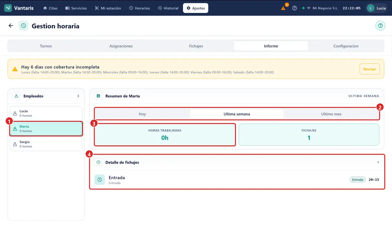Screen dimensions: 392x226
Task: Open the green help circle on the page header
Action: coord(380,26)
